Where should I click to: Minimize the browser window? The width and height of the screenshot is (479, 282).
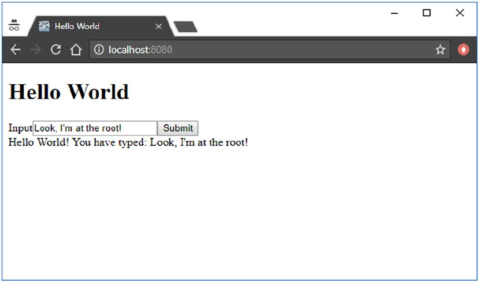pyautogui.click(x=395, y=13)
